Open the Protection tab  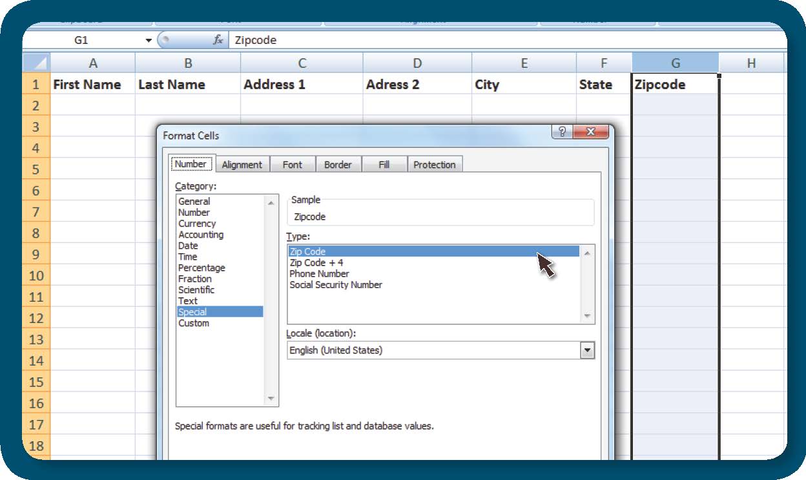[435, 164]
